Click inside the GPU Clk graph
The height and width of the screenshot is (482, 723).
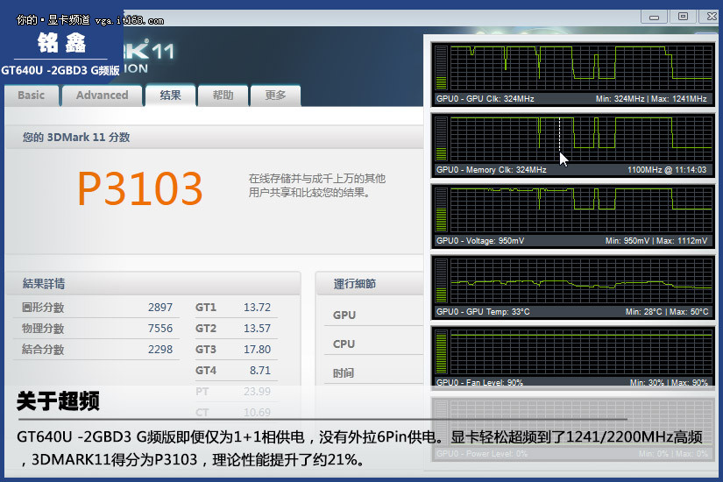click(578, 67)
